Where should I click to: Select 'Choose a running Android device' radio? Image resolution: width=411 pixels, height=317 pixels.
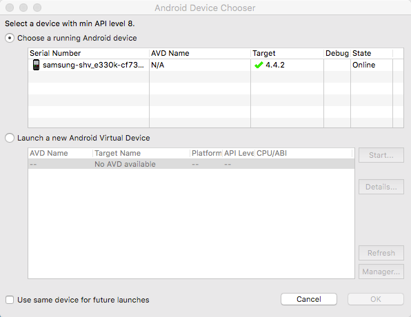(10, 39)
